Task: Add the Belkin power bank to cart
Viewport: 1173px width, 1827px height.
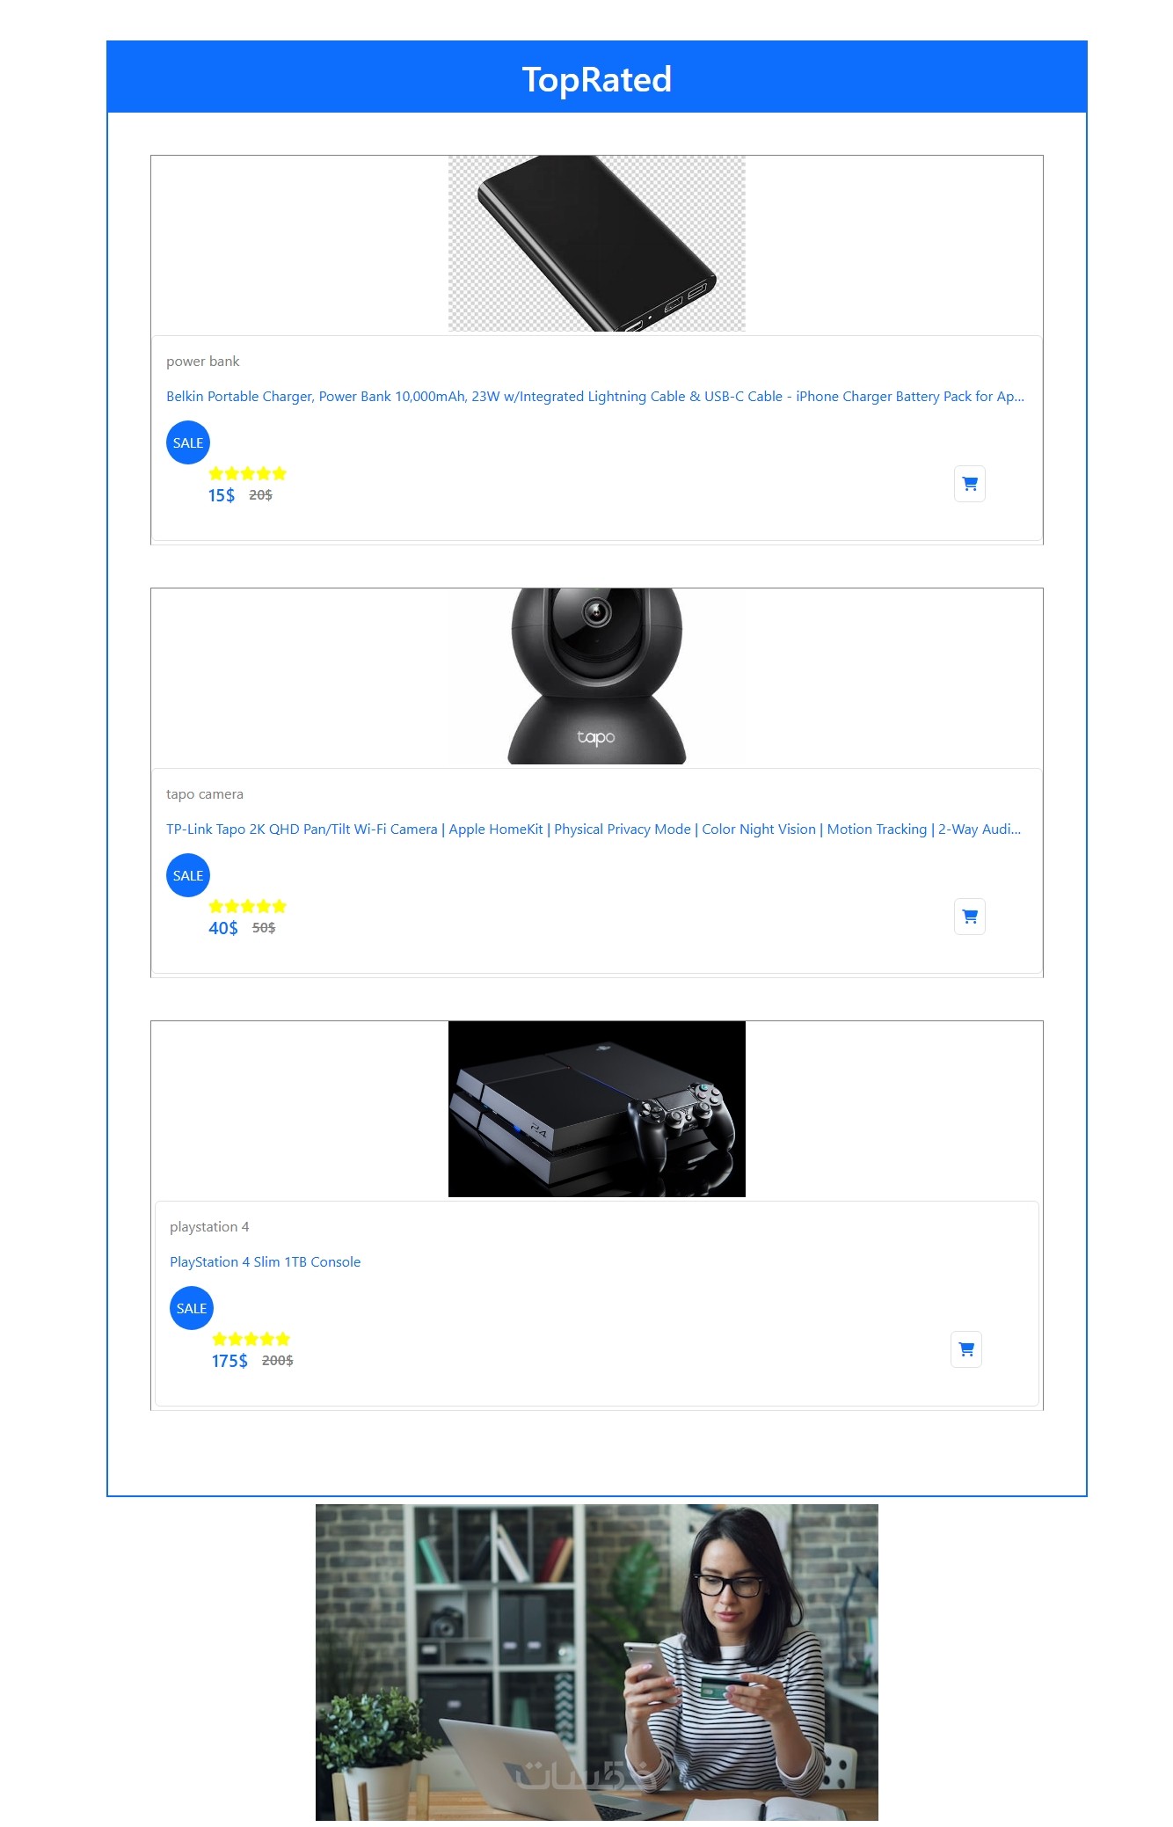Action: (969, 484)
